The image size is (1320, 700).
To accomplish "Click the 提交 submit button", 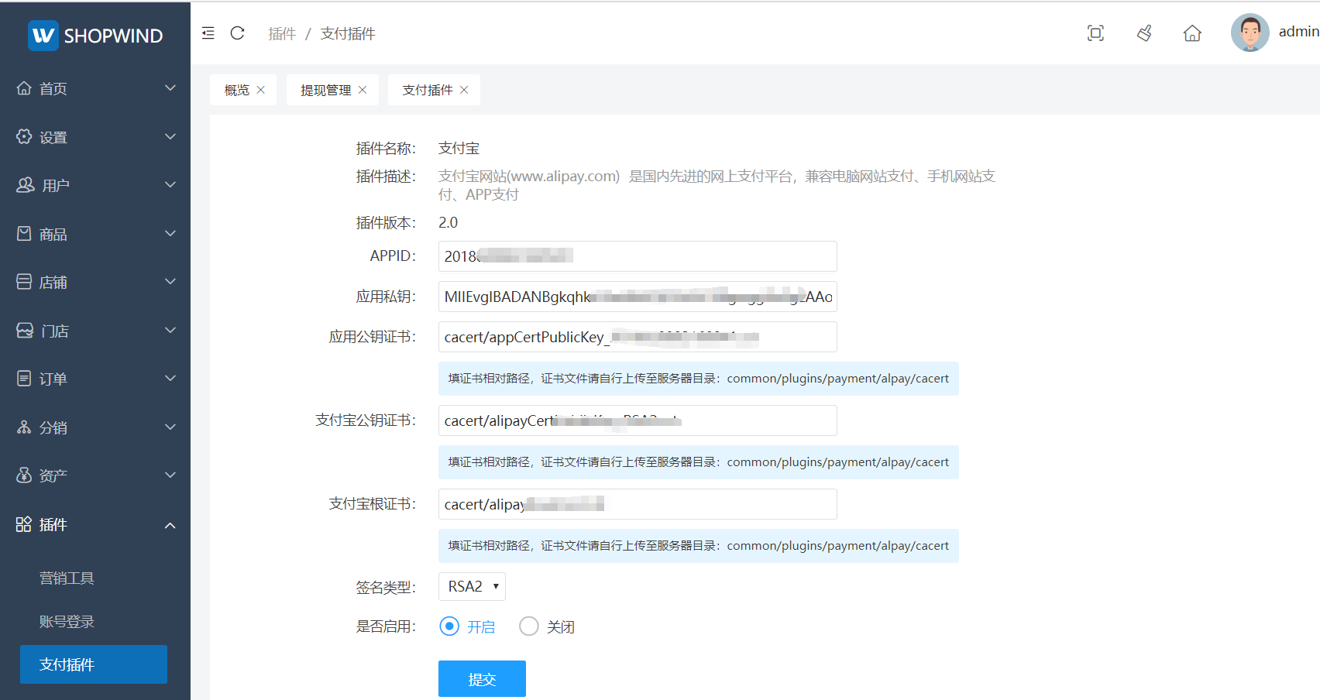I will coord(482,679).
